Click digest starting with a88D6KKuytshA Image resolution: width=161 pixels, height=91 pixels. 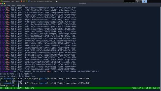(50, 15)
